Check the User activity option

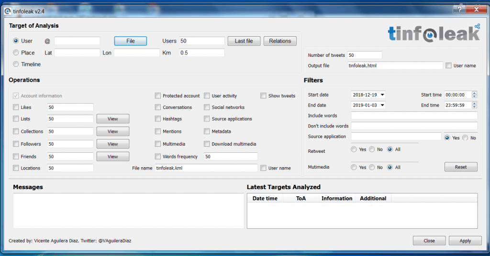pyautogui.click(x=207, y=96)
